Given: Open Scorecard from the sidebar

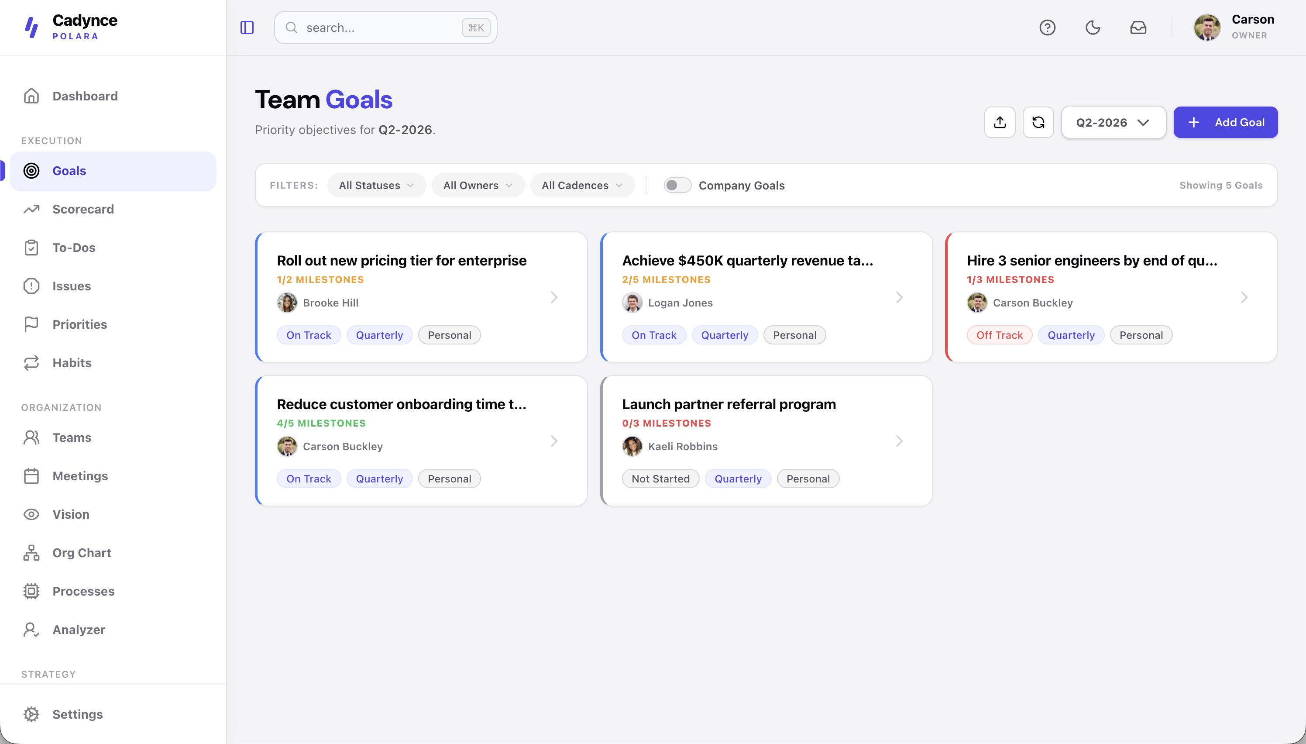Looking at the screenshot, I should tap(113, 209).
